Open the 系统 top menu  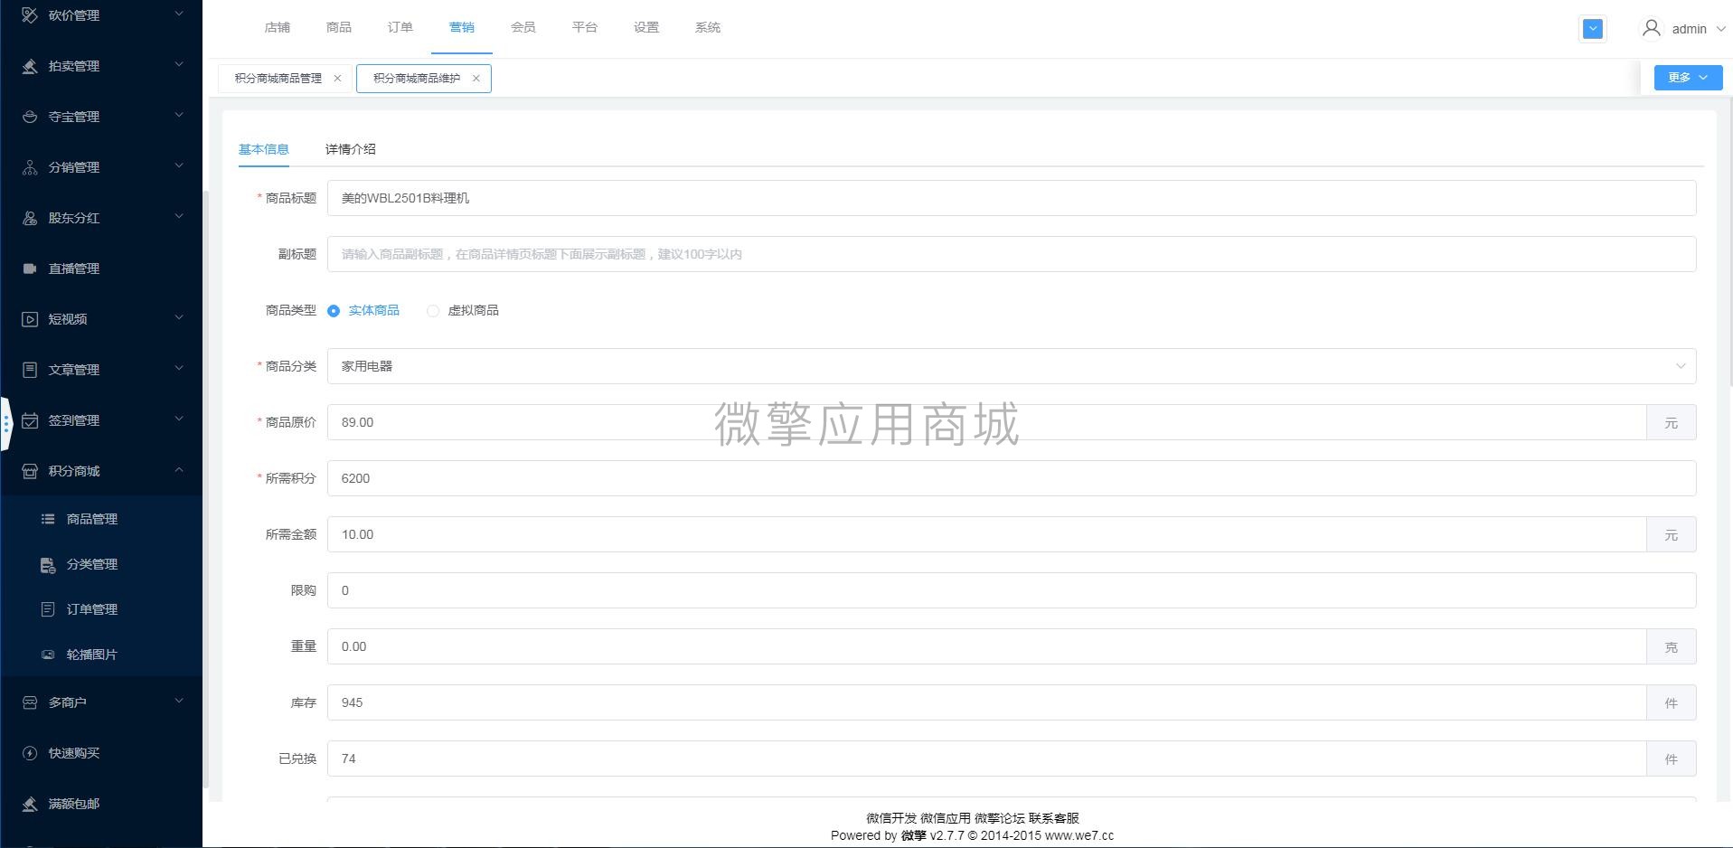click(x=708, y=28)
